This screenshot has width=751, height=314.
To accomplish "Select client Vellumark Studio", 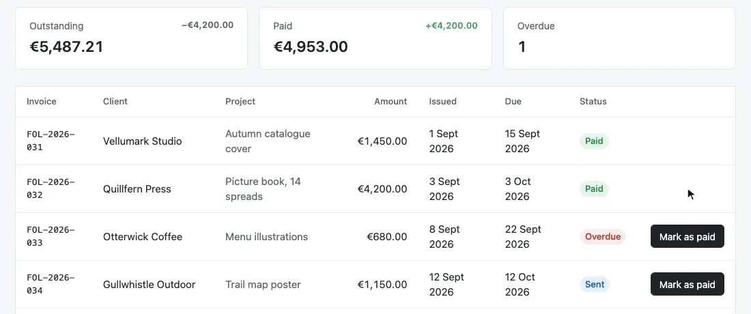I will pos(142,141).
